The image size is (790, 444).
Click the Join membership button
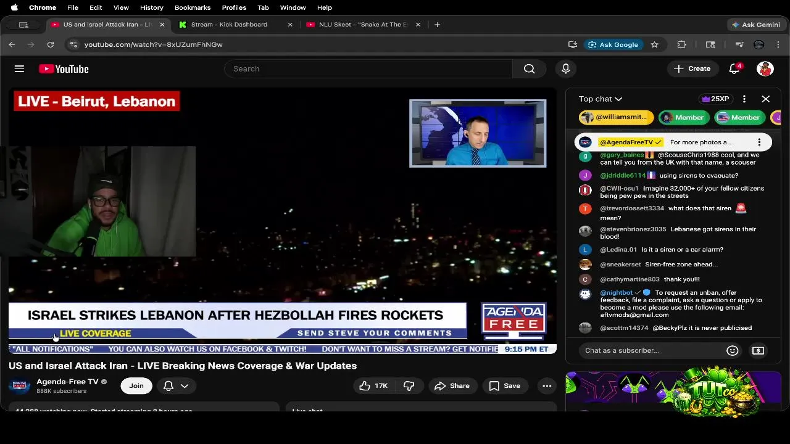136,386
